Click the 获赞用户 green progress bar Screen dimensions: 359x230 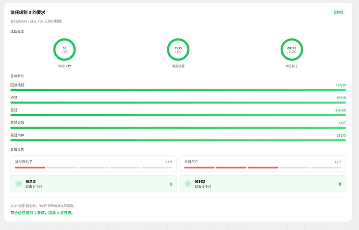click(178, 140)
